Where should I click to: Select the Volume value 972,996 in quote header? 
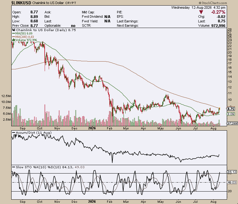pyautogui.click(x=218, y=26)
